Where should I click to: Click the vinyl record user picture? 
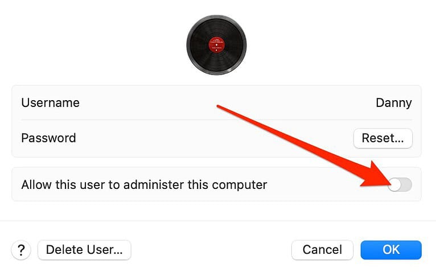pyautogui.click(x=216, y=45)
